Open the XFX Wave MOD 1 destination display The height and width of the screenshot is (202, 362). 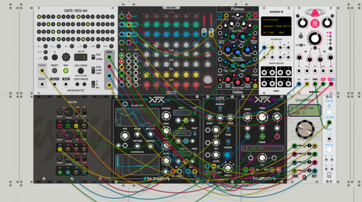click(x=182, y=113)
